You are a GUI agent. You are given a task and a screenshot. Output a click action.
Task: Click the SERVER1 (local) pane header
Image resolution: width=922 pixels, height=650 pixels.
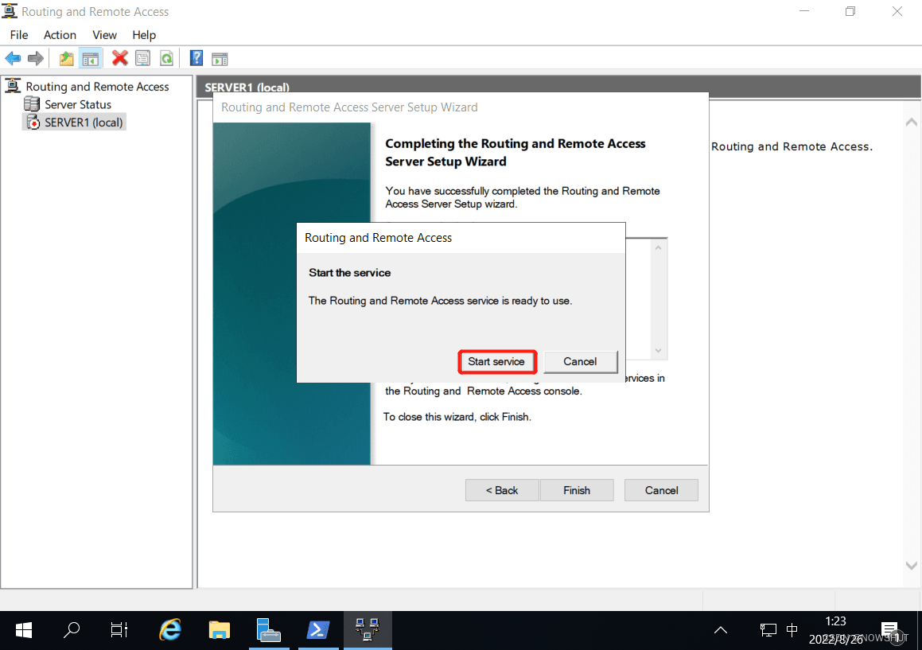(558, 87)
